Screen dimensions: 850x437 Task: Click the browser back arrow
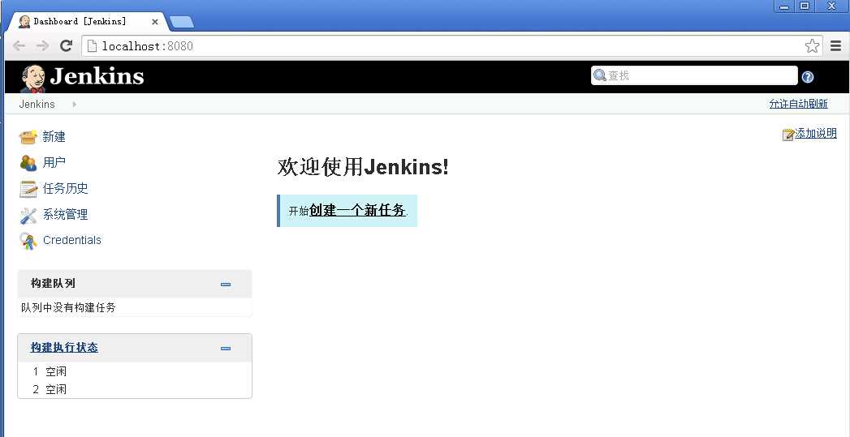(x=19, y=46)
